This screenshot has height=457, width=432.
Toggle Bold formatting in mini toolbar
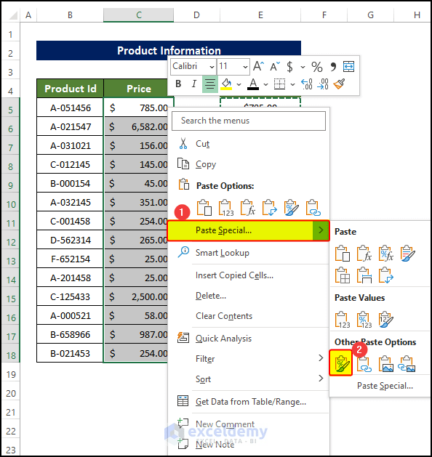[x=178, y=84]
